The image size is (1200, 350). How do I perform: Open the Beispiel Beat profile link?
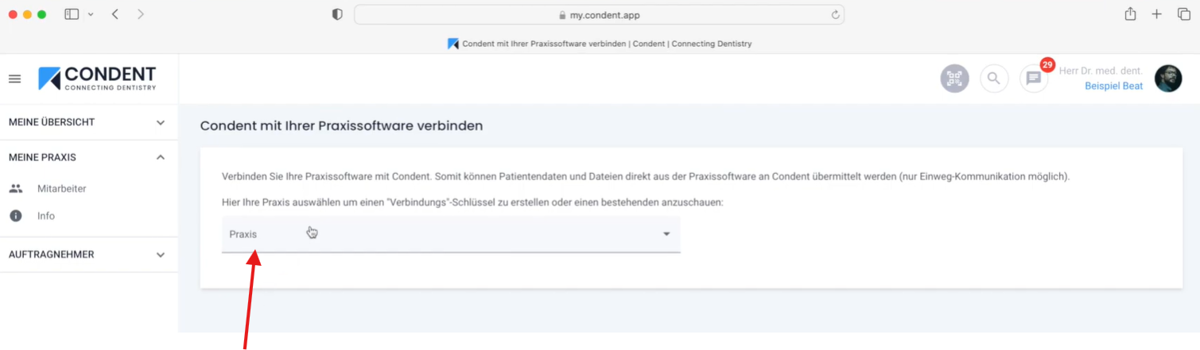1113,86
